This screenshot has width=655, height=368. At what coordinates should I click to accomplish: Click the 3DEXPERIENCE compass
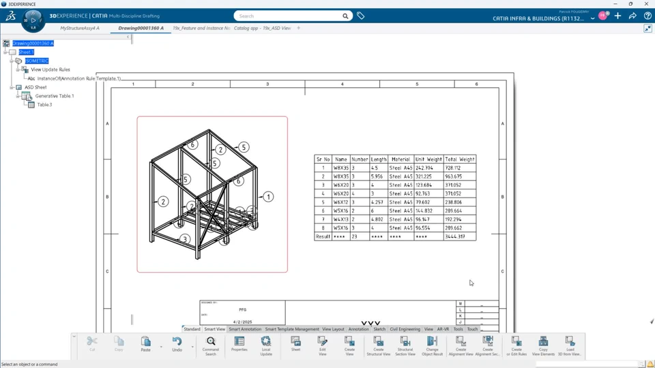(33, 20)
